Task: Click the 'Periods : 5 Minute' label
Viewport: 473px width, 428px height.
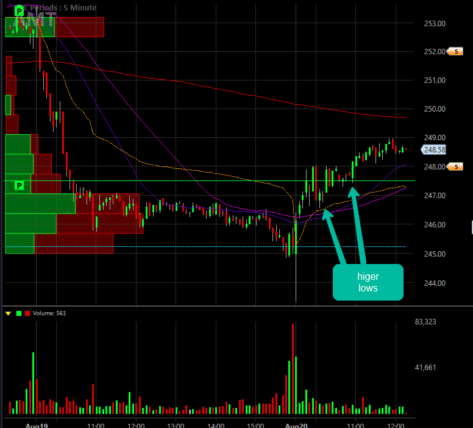Action: point(63,7)
